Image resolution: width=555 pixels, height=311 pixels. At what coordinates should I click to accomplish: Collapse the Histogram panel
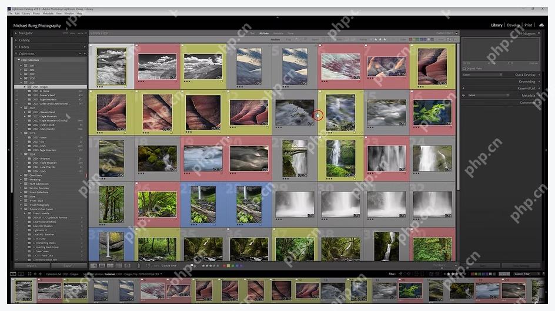tap(539, 33)
